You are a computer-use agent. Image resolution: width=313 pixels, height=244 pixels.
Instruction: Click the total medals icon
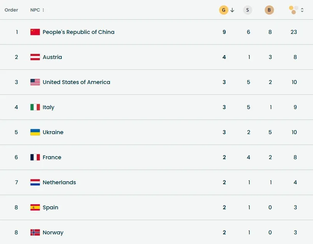tap(294, 10)
